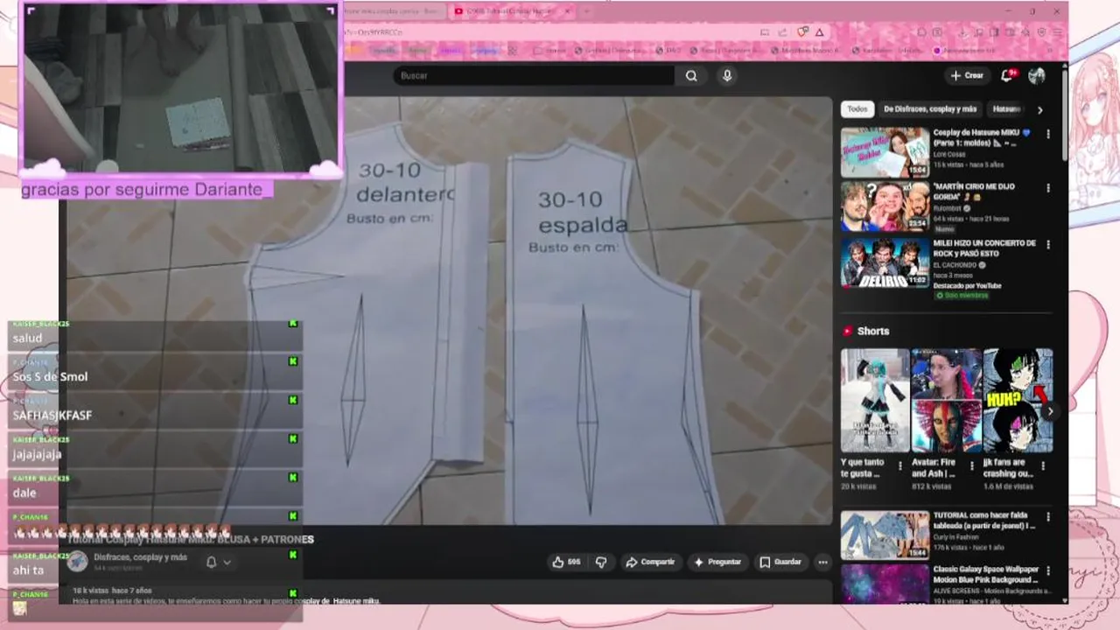
Task: Open a new browser tab
Action: tap(586, 11)
